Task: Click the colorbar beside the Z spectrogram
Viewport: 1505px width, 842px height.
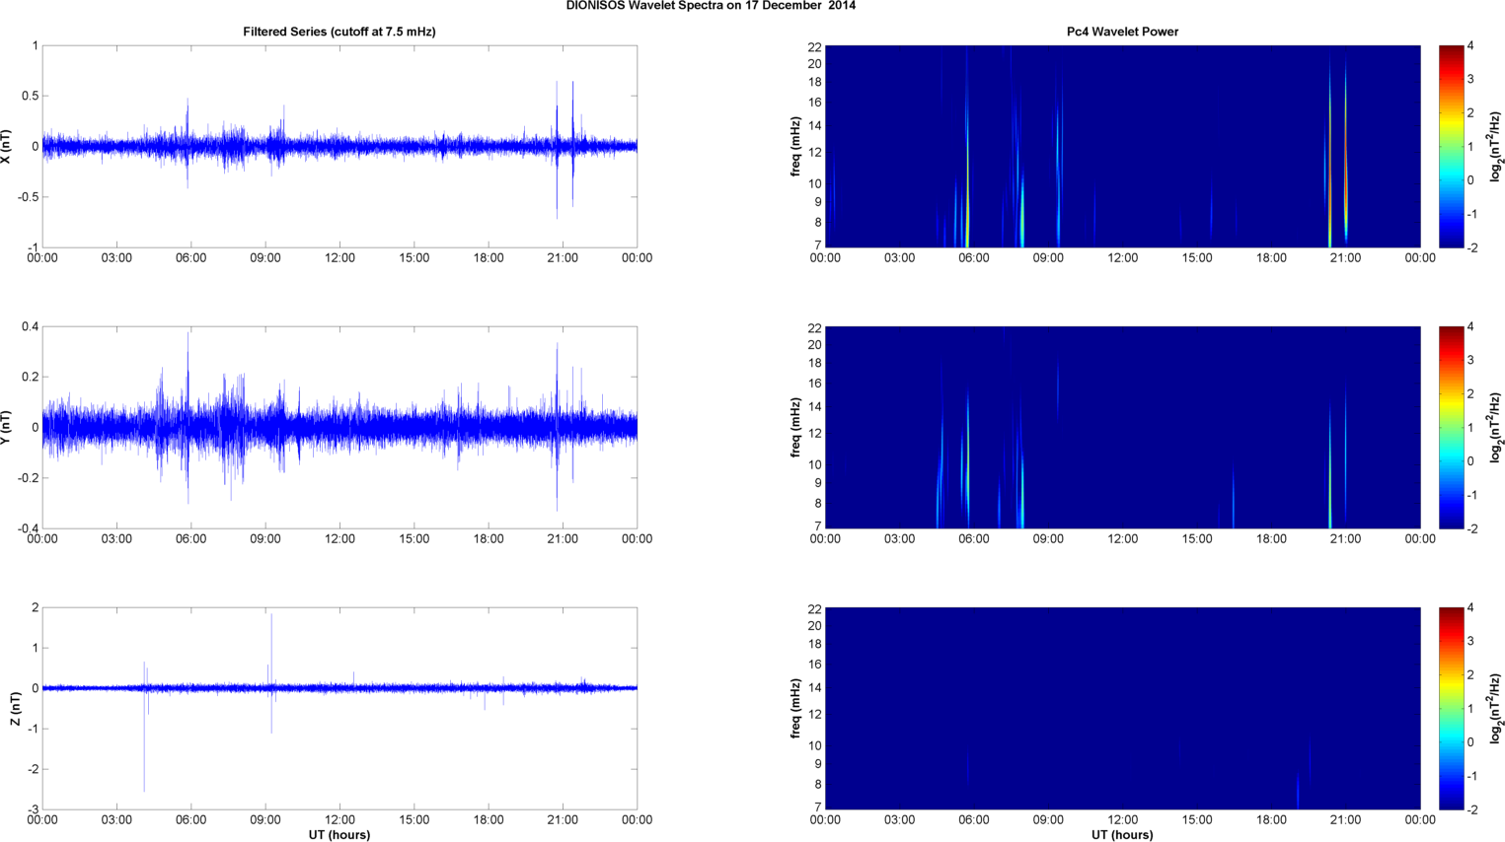Action: [x=1451, y=709]
